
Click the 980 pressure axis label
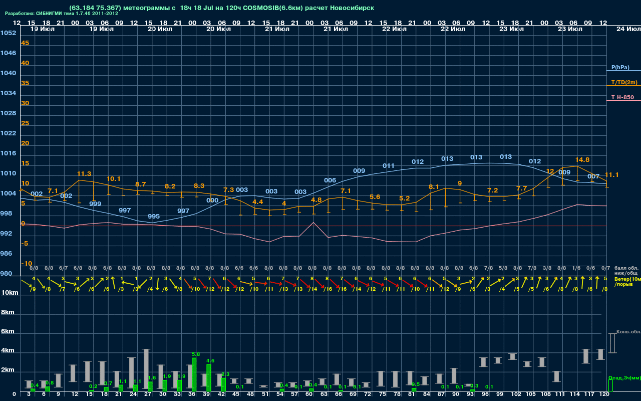(6, 274)
